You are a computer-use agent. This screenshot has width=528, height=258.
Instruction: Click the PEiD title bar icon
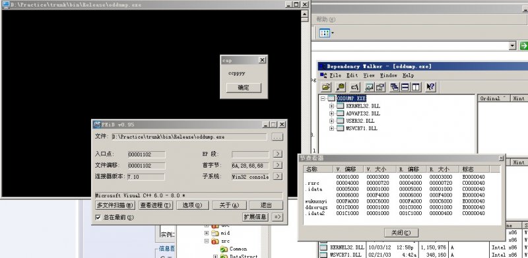pyautogui.click(x=97, y=124)
